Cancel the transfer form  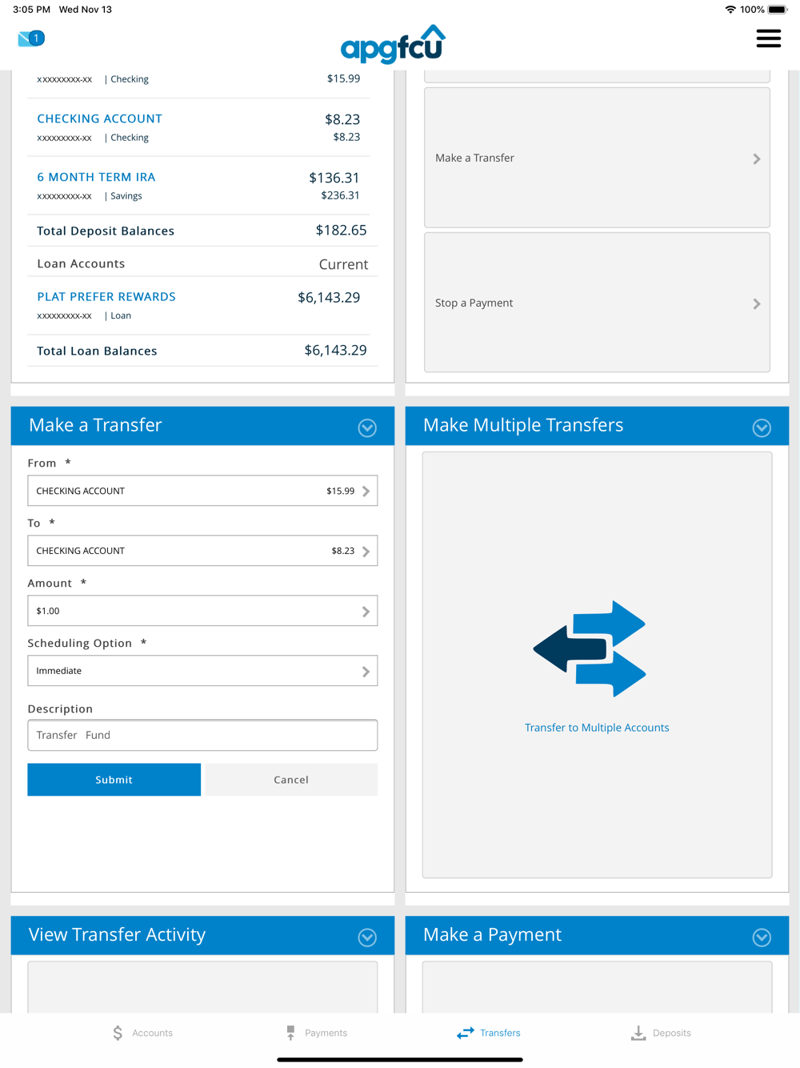click(291, 780)
